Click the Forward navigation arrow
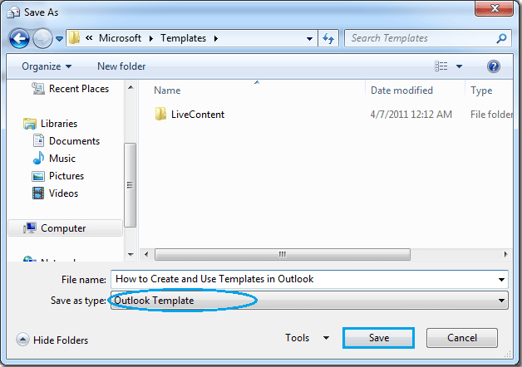Image resolution: width=522 pixels, height=367 pixels. 42,38
